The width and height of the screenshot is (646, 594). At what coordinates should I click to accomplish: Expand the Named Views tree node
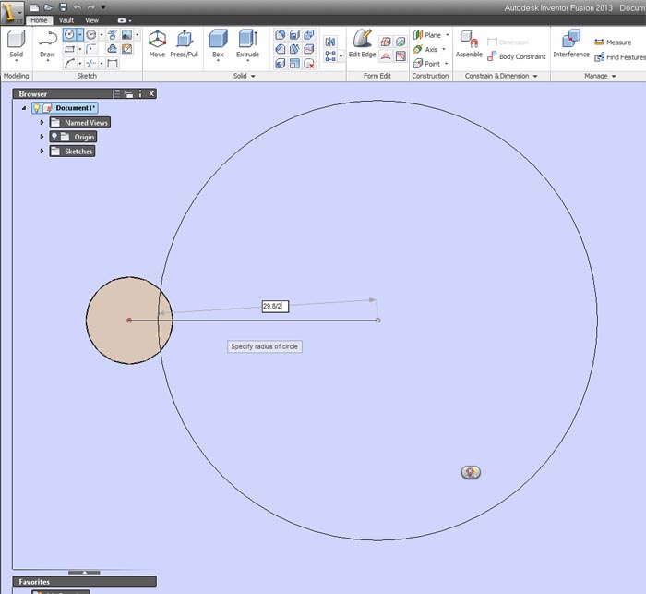[x=42, y=123]
